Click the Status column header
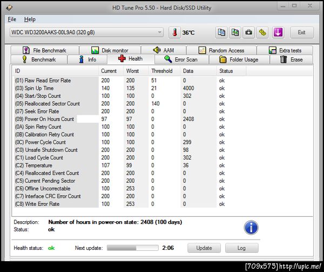Screen dimensions: 324x272 pos(231,71)
